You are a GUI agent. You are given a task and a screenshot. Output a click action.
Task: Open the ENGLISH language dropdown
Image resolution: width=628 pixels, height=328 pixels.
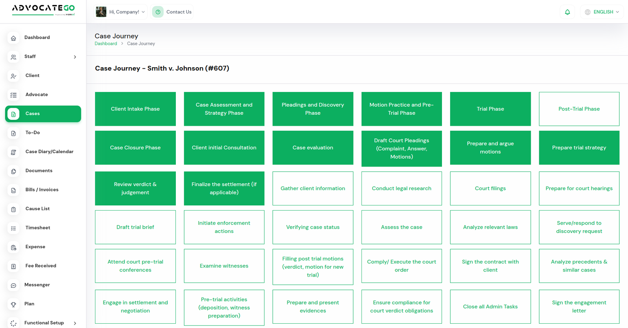[602, 12]
